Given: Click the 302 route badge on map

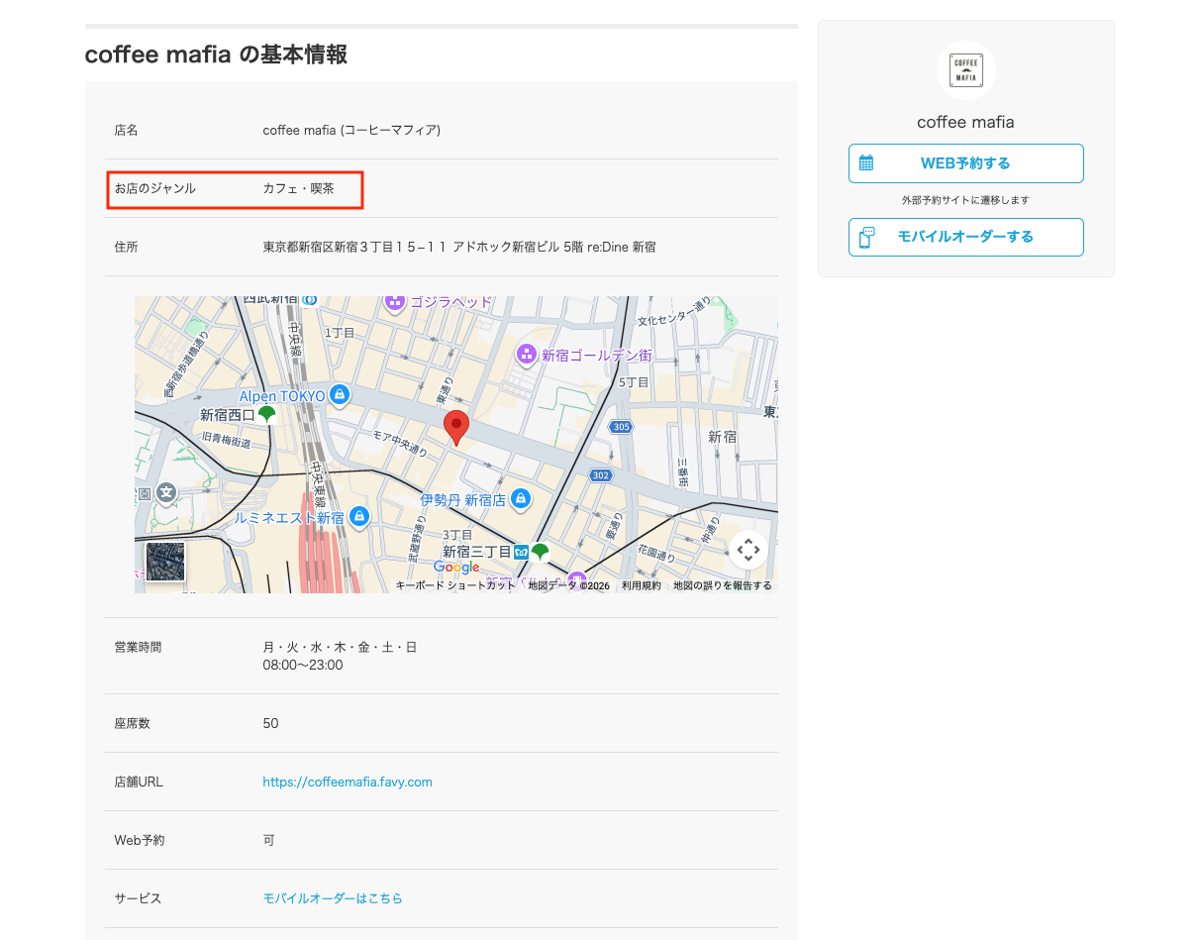Looking at the screenshot, I should [601, 475].
